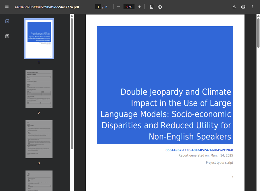
Task: Switch to the document outline view
Action: [x=7, y=36]
